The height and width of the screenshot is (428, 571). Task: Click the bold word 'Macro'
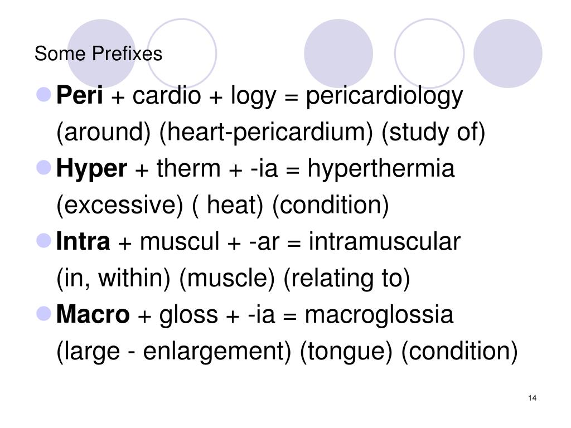93,314
